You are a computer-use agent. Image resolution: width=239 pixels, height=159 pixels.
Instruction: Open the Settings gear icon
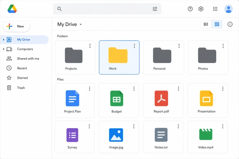[201, 9]
